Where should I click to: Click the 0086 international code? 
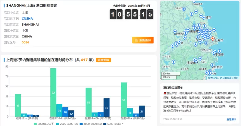pos(25,42)
